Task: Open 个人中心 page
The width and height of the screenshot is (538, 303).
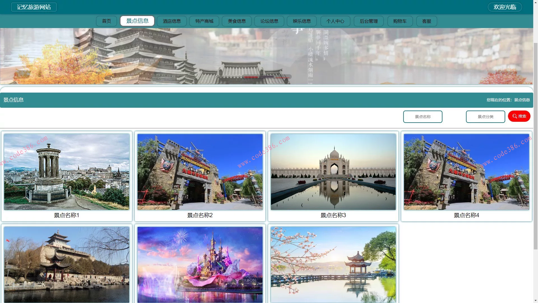Action: coord(335,21)
